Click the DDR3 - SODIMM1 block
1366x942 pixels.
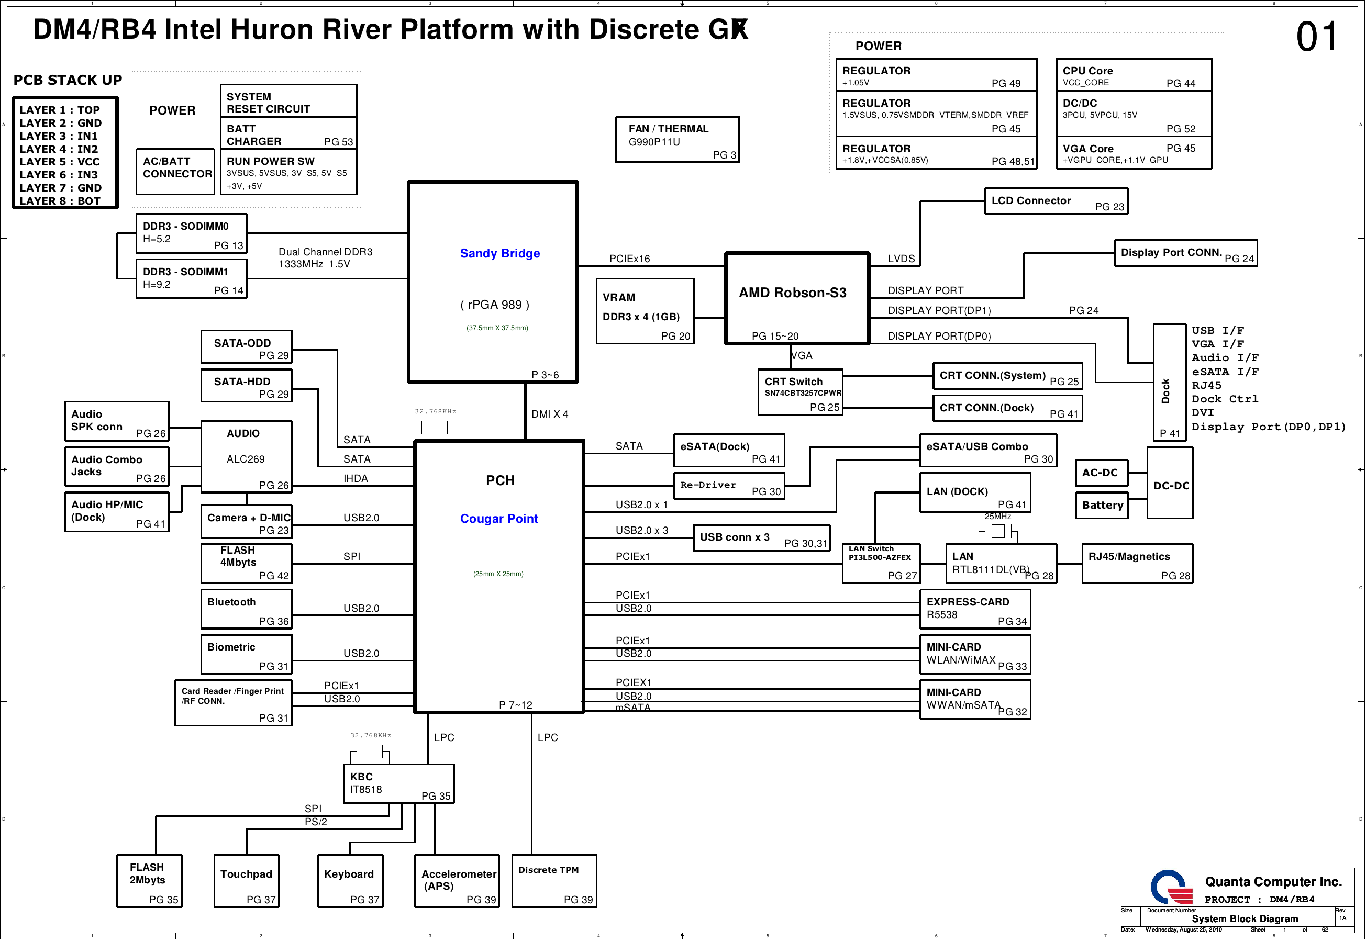coord(191,278)
